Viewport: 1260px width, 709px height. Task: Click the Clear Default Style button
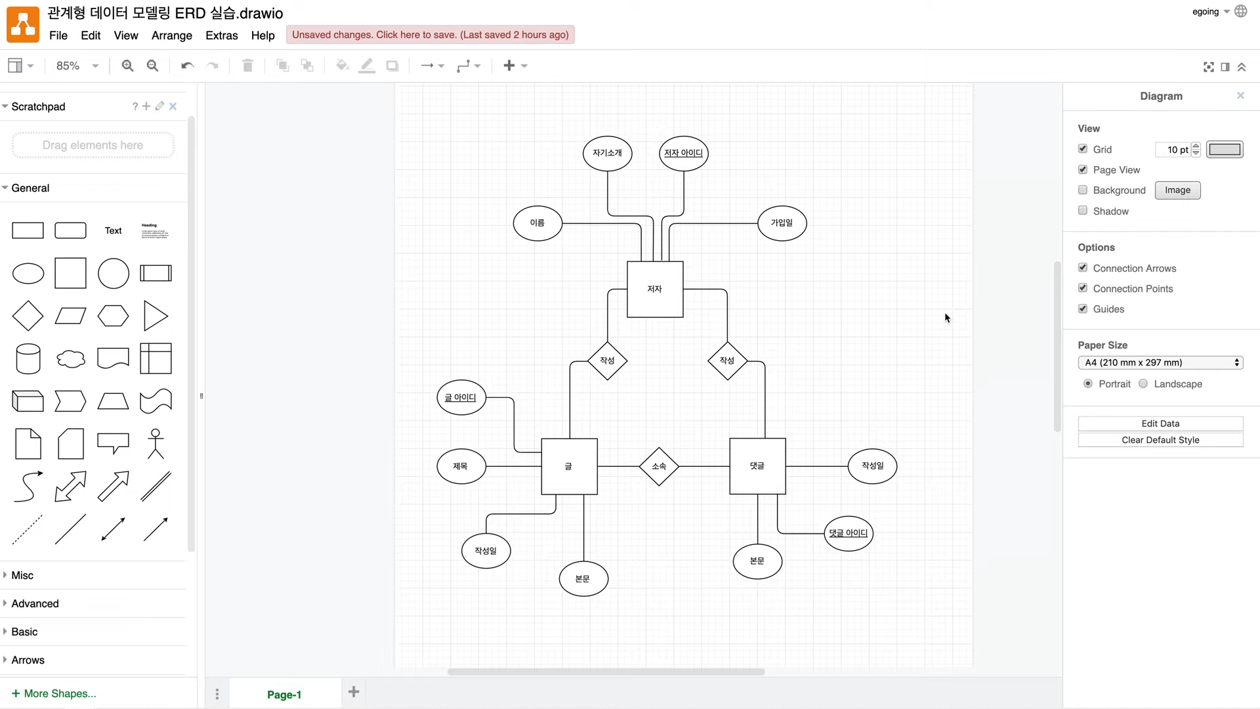click(x=1160, y=440)
